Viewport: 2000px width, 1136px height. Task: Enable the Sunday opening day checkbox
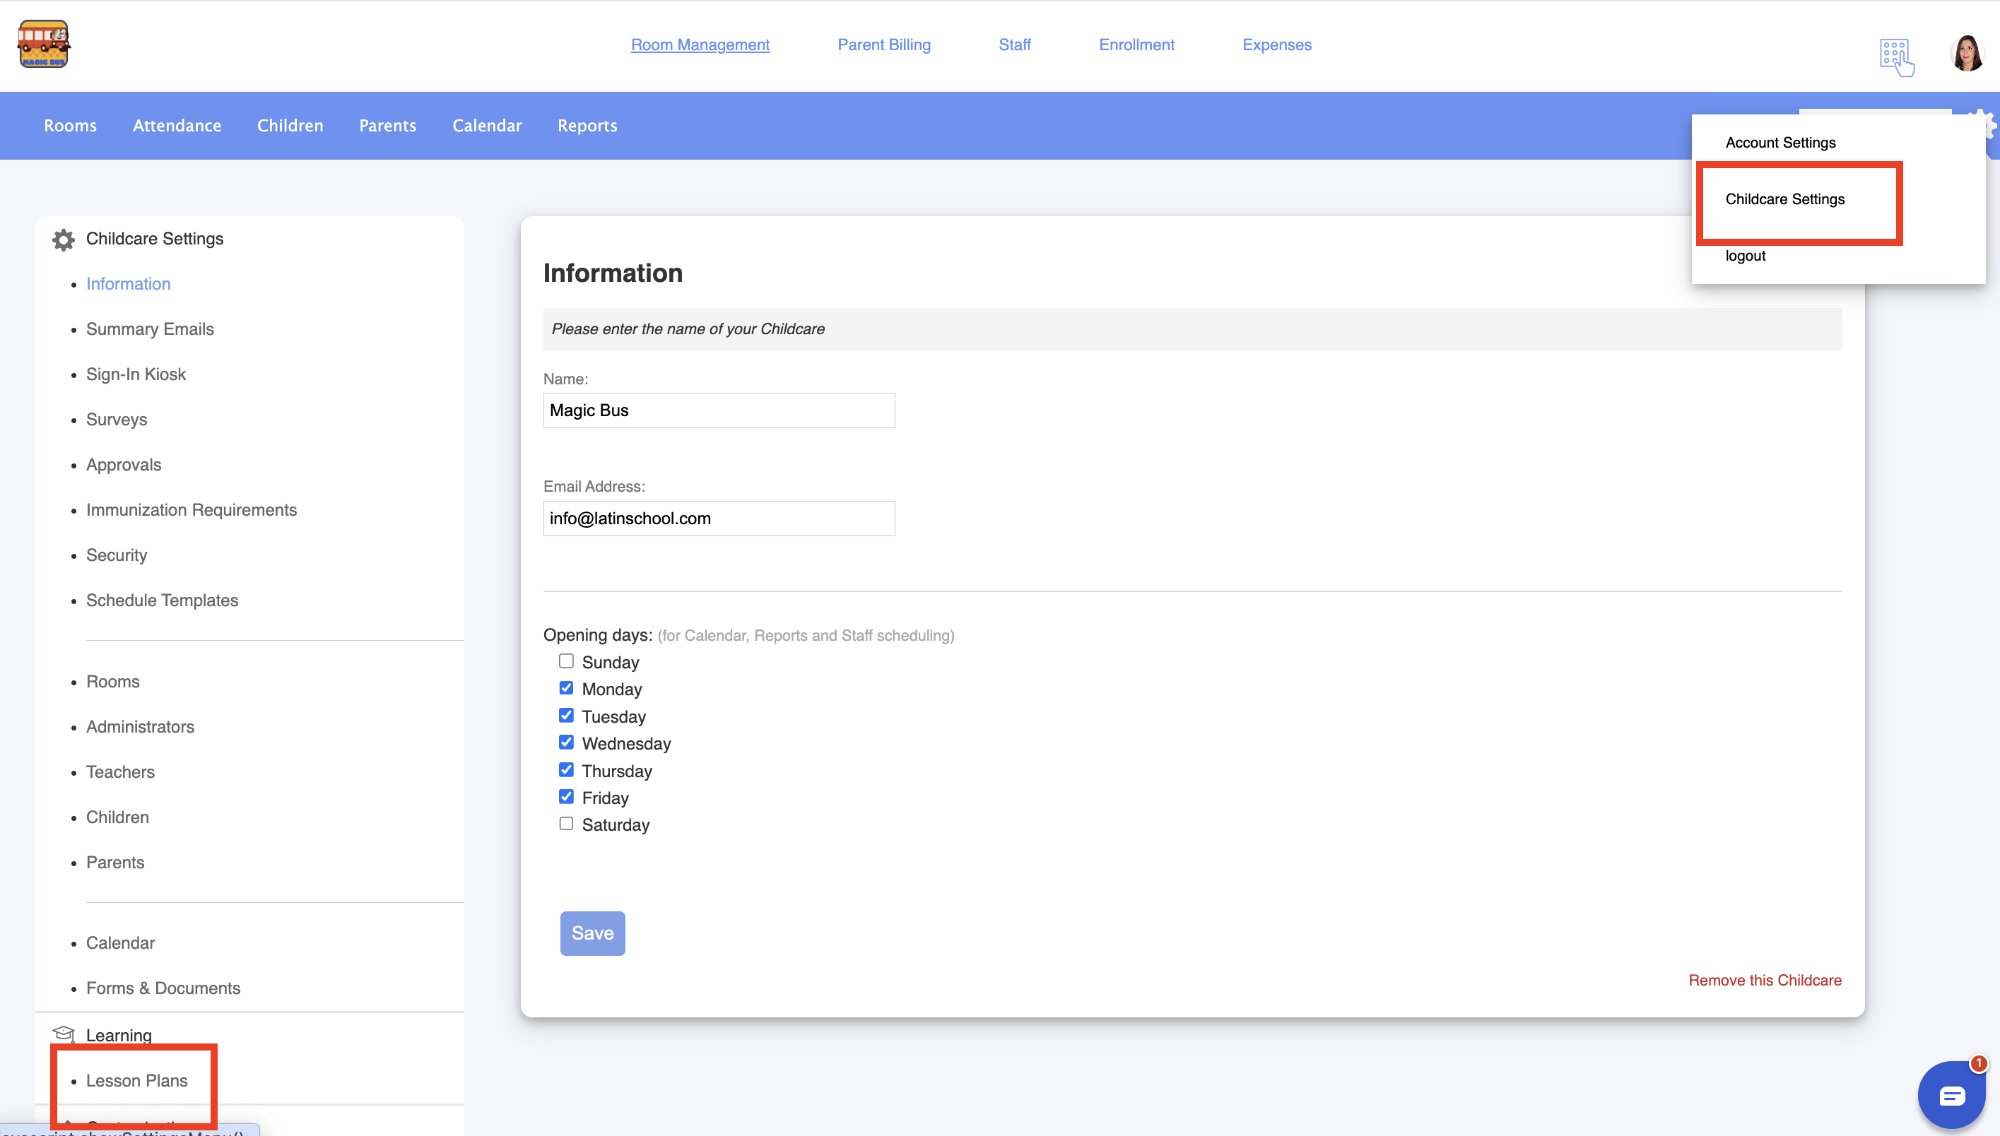(x=566, y=661)
